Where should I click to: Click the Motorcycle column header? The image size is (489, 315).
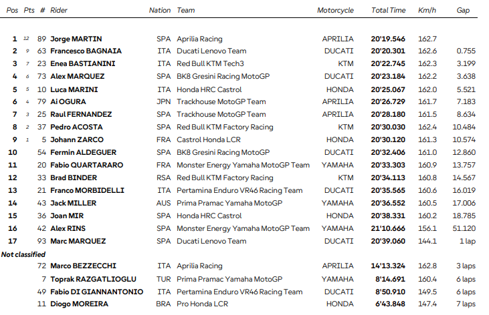tap(335, 11)
